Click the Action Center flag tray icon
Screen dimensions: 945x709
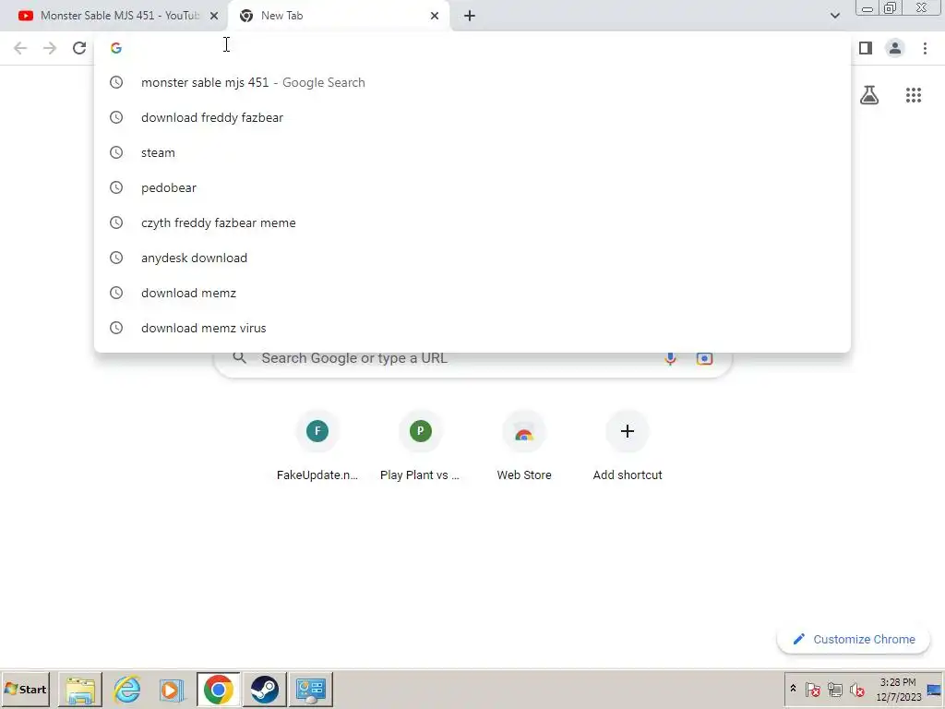[x=812, y=689]
